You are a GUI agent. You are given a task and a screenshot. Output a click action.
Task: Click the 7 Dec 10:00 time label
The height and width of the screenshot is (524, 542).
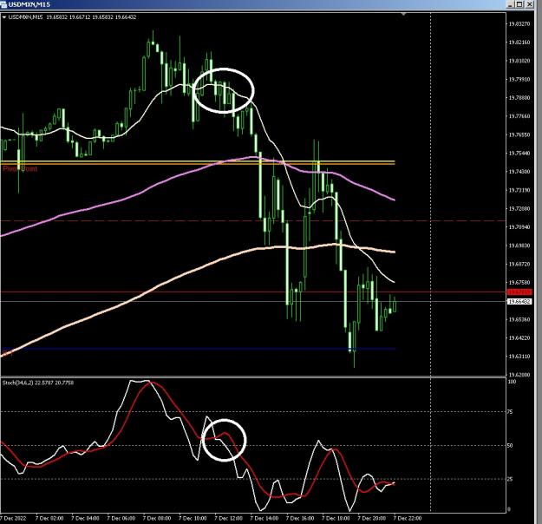[193, 518]
